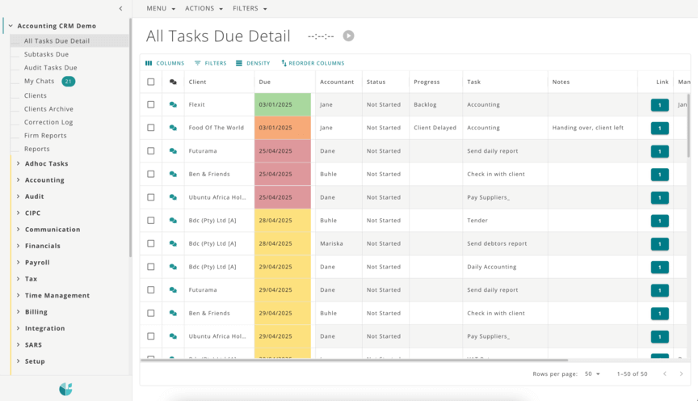Toggle the select-all checkbox in the table header
The height and width of the screenshot is (401, 698).
click(x=151, y=82)
